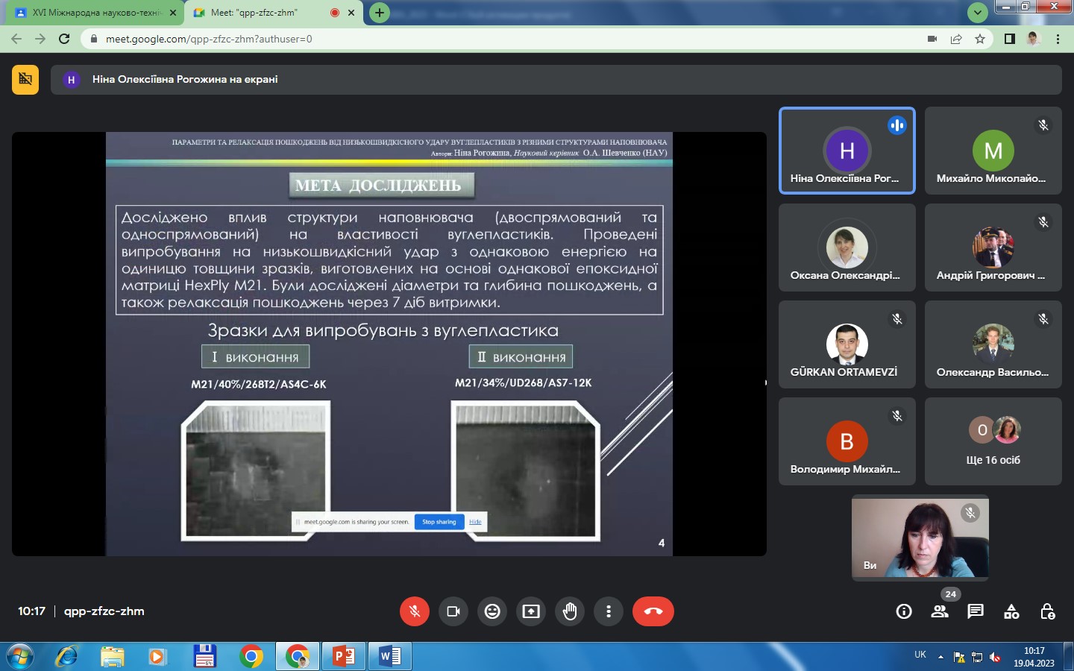Open the emoji reactions panel

pyautogui.click(x=492, y=611)
